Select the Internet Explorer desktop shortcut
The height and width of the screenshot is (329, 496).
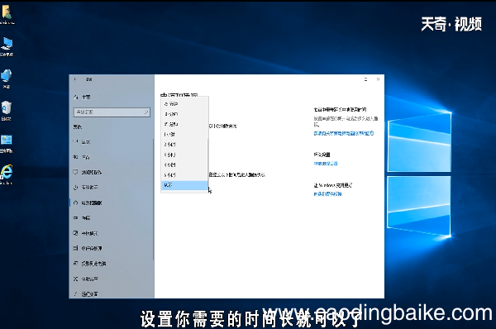pos(7,174)
